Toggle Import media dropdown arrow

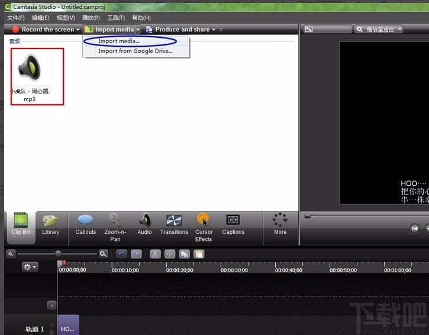coord(138,29)
